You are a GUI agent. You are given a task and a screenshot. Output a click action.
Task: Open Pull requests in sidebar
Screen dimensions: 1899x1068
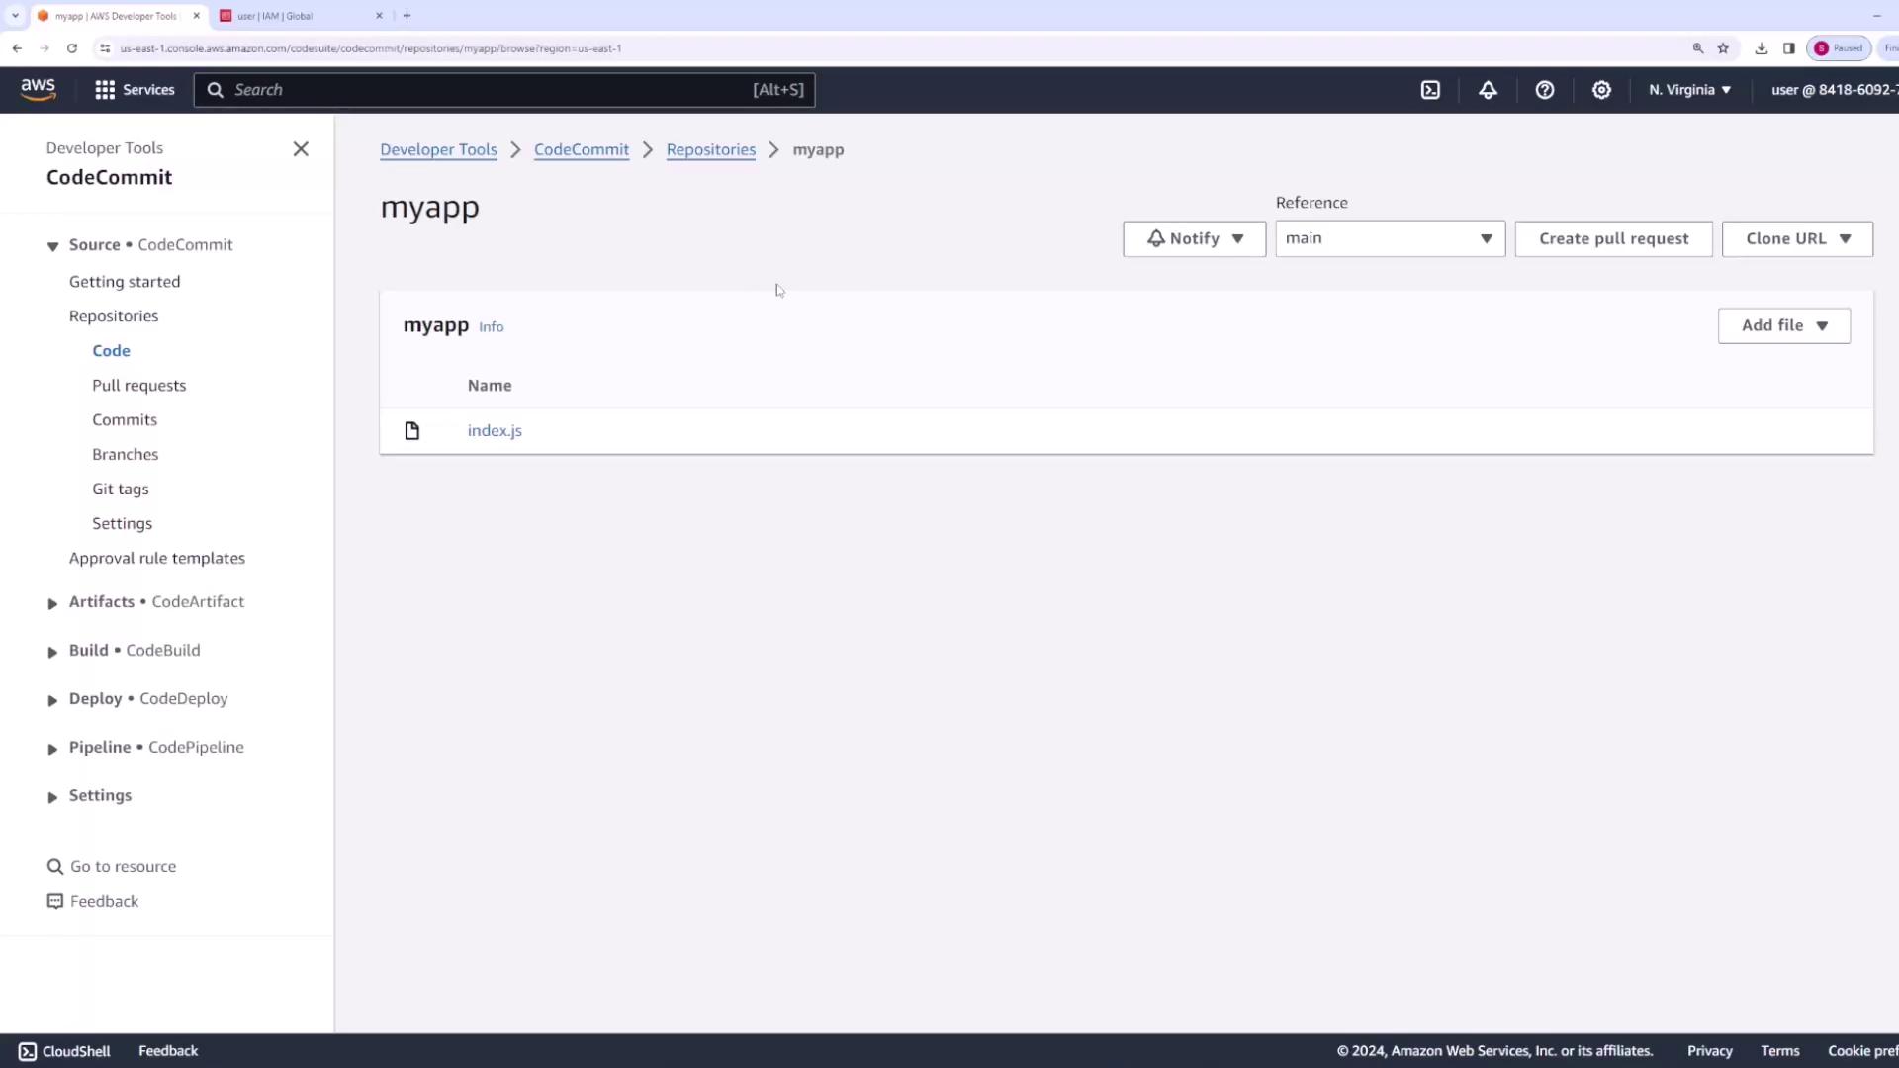point(138,386)
